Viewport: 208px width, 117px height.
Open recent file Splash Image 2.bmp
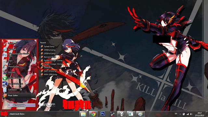51,60
